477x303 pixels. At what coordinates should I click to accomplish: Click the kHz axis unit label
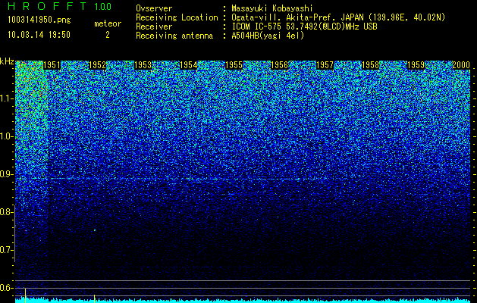click(x=7, y=61)
